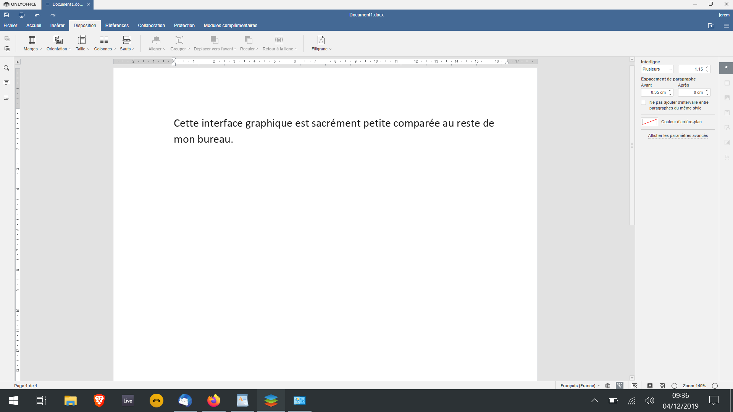Open the Windows Start menu
Viewport: 733px width, 412px height.
(x=14, y=401)
